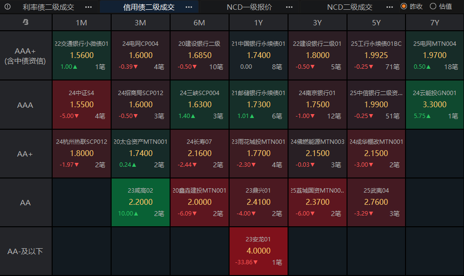Open the 24招商局SCP012 cell

click(140, 104)
